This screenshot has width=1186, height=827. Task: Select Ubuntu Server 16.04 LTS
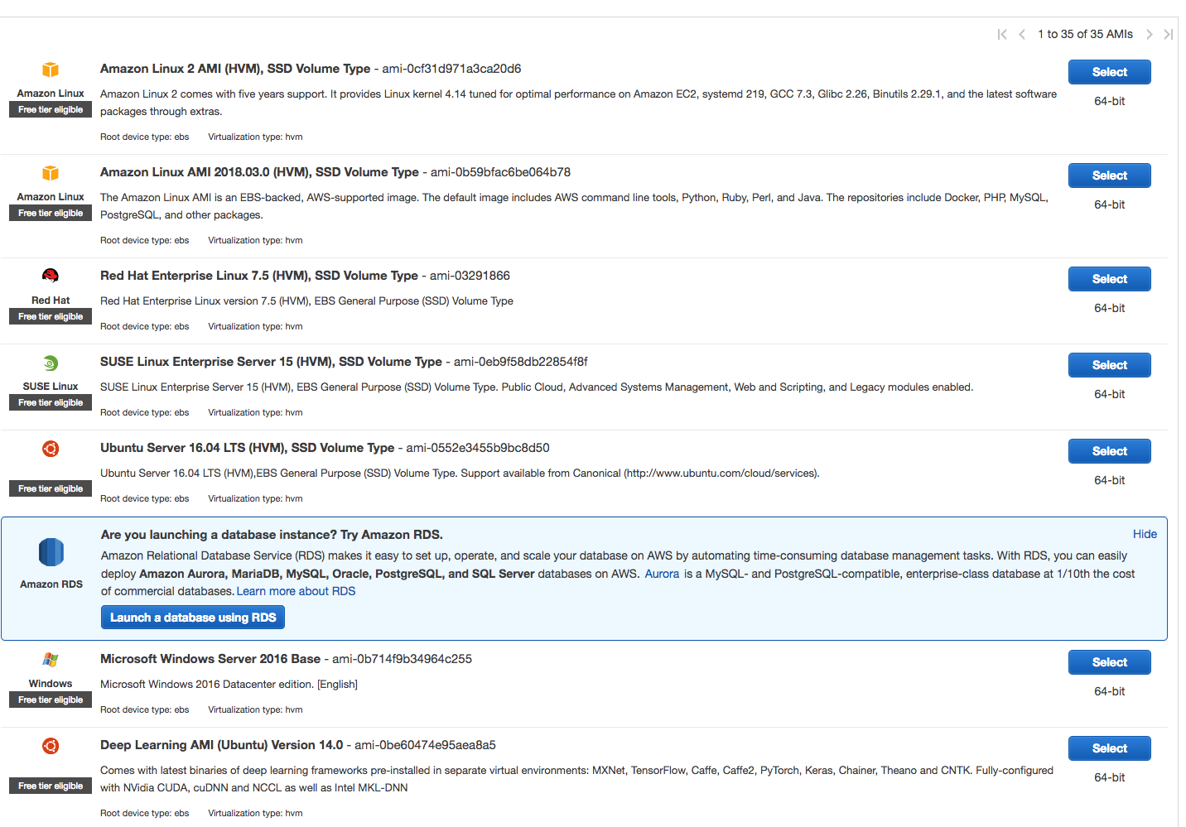(x=1109, y=451)
